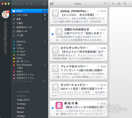Open Search in the sidebar
Viewport: 132px width, 118px height.
tap(21, 108)
